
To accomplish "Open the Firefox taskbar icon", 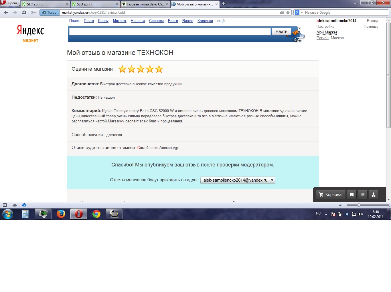I will [x=61, y=214].
